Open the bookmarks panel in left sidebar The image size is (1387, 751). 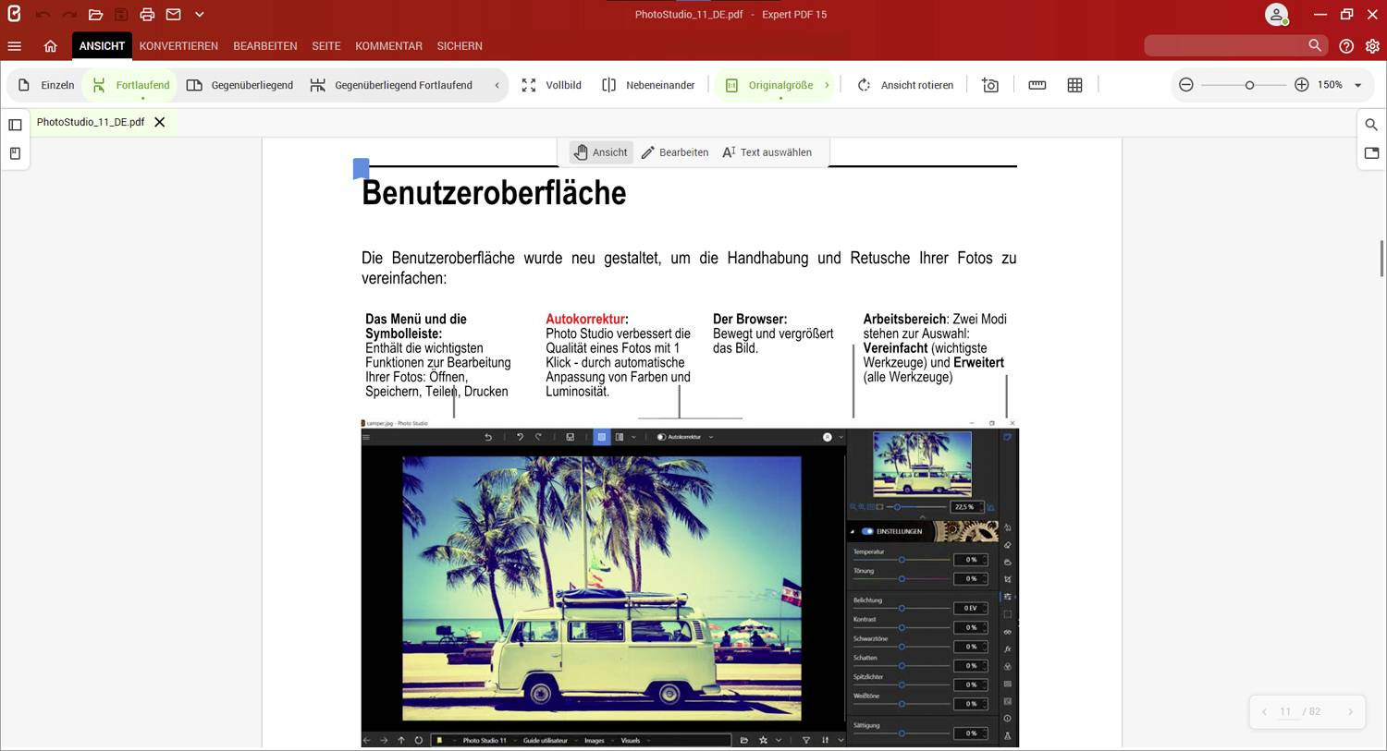(15, 153)
